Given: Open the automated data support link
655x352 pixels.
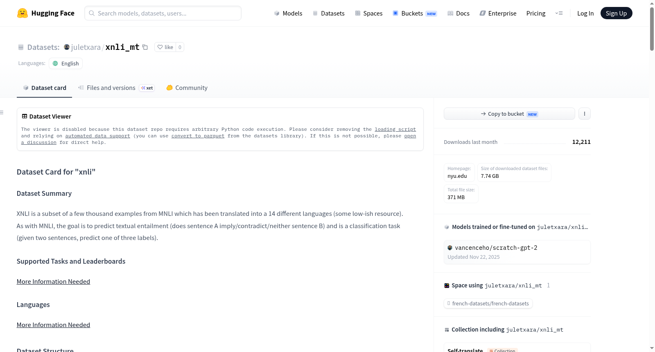Looking at the screenshot, I should coord(97,136).
